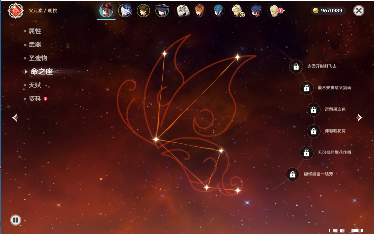Screen dimensions: 374x234
Task: Open the locked constellation 赤团开时斜飞去
Action: point(296,67)
